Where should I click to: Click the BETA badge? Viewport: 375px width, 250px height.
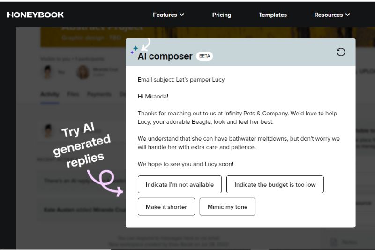coord(204,56)
